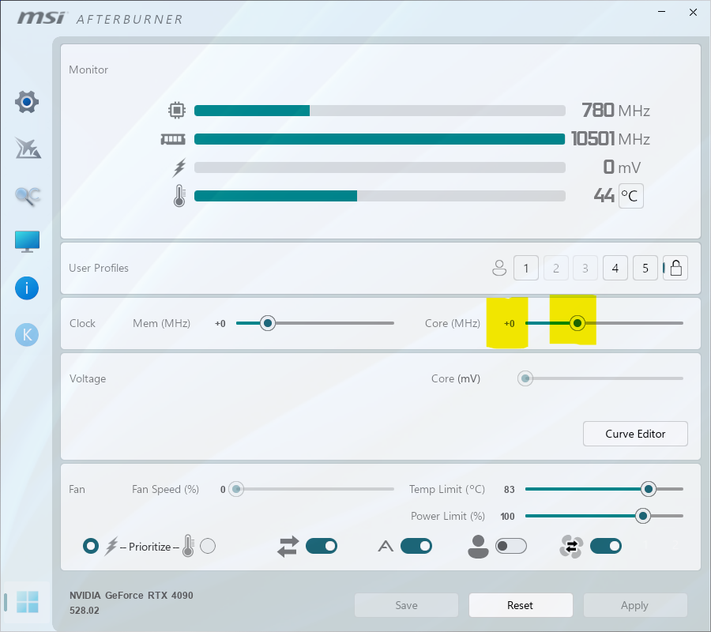Load user profile 4

click(615, 268)
